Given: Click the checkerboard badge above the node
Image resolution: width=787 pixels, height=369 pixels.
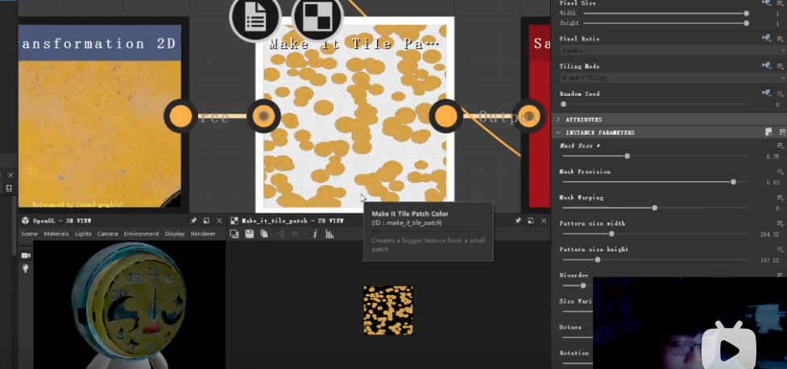Looking at the screenshot, I should (317, 18).
